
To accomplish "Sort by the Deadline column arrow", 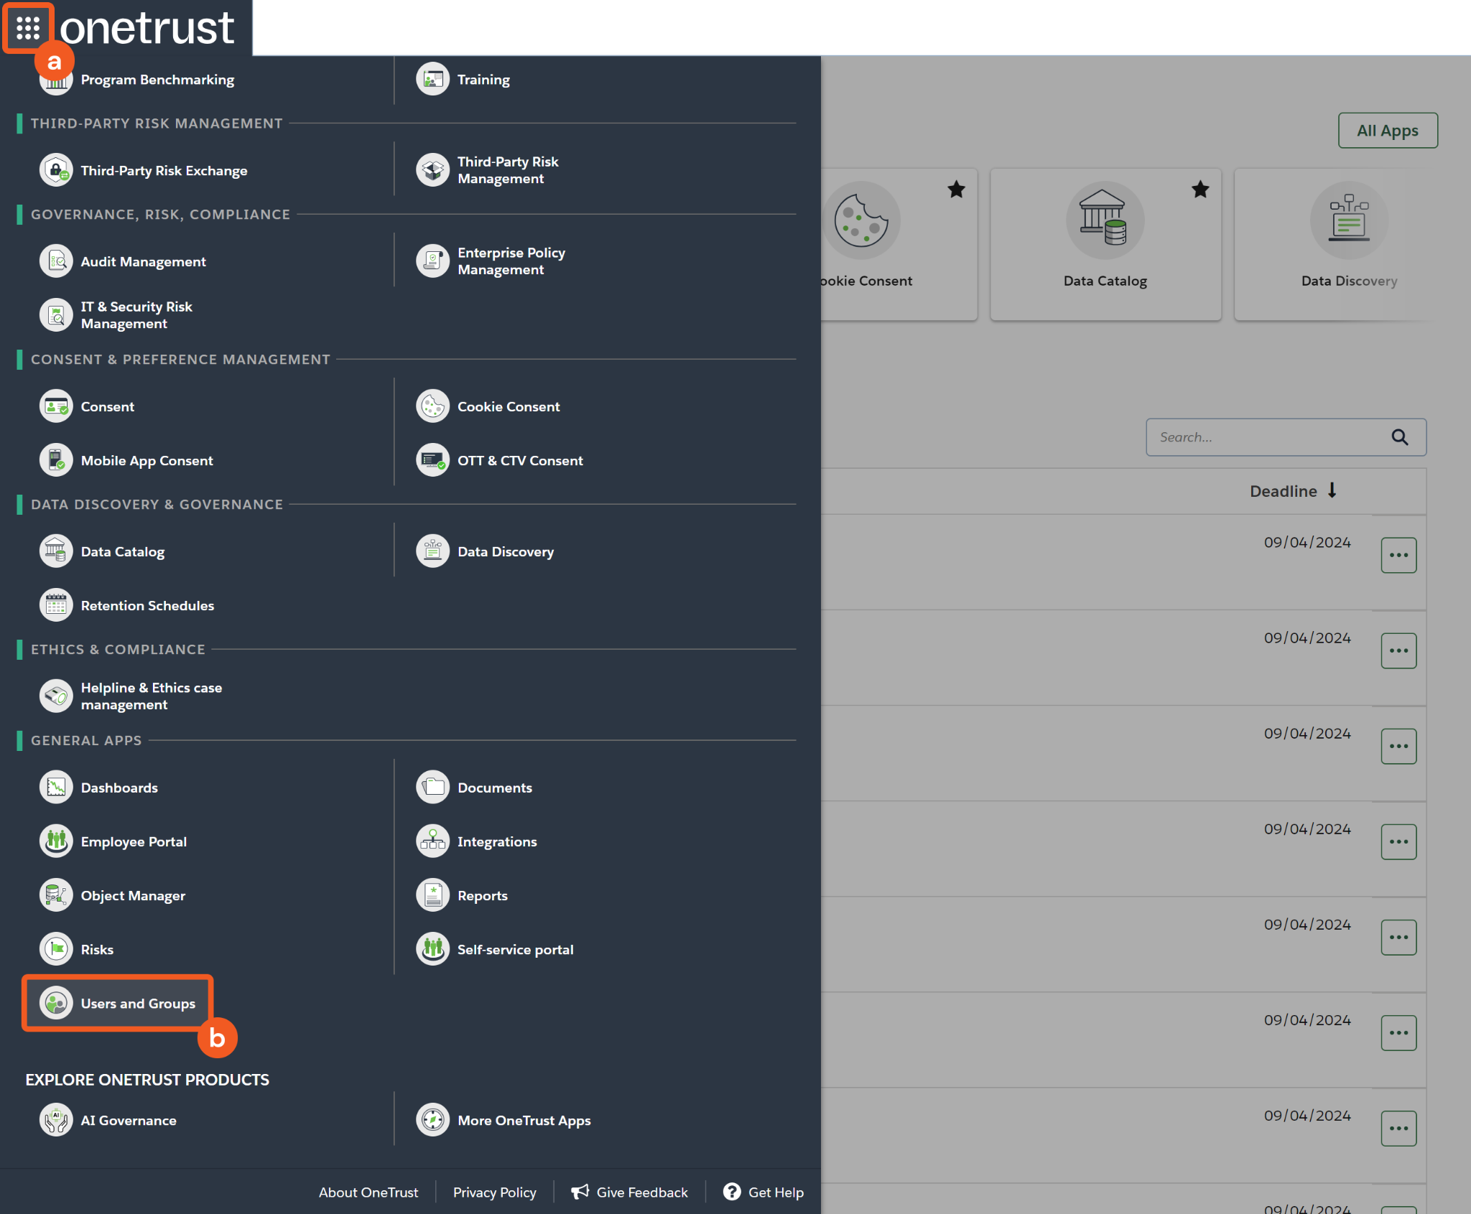I will [1332, 490].
